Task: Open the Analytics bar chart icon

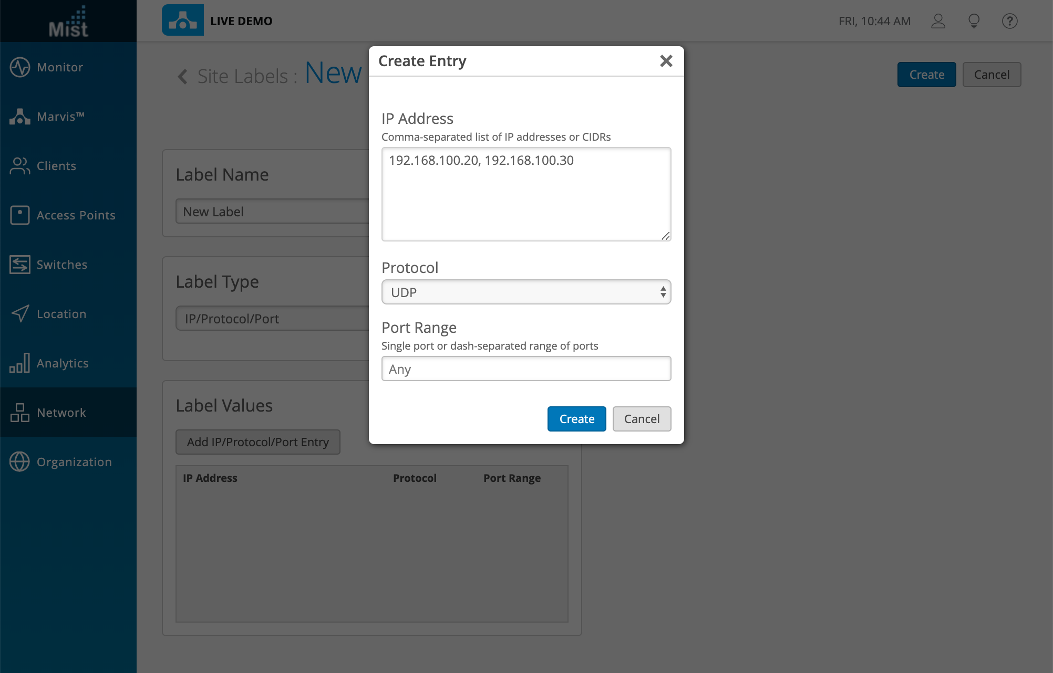Action: [19, 363]
